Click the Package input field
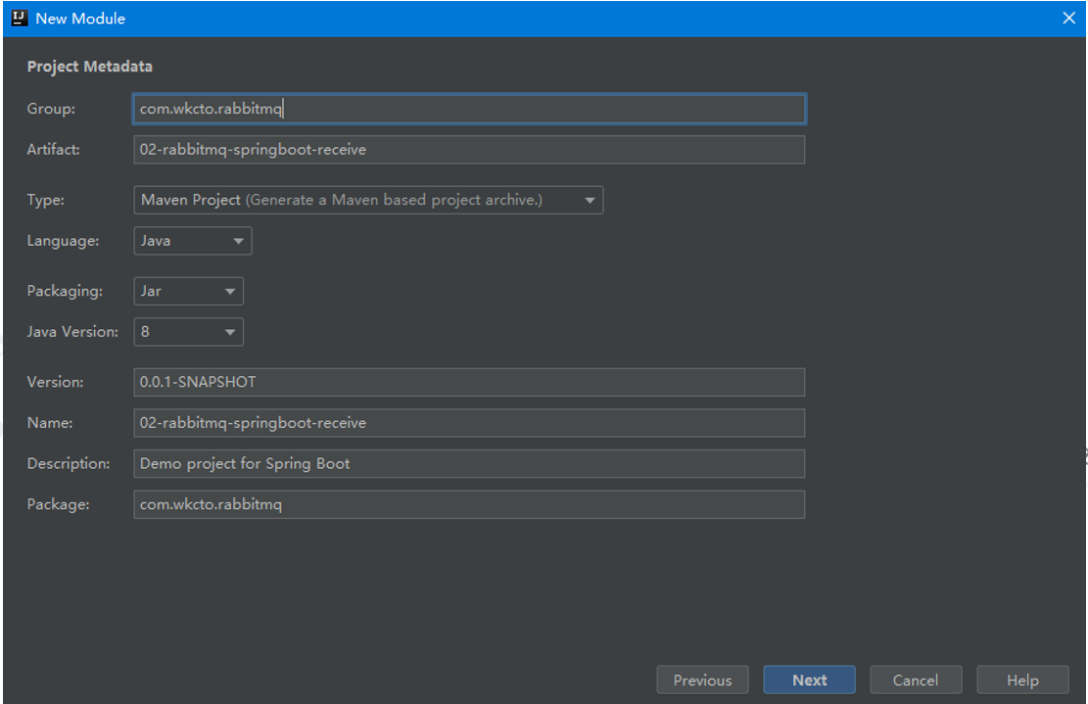1088x704 pixels. [469, 505]
